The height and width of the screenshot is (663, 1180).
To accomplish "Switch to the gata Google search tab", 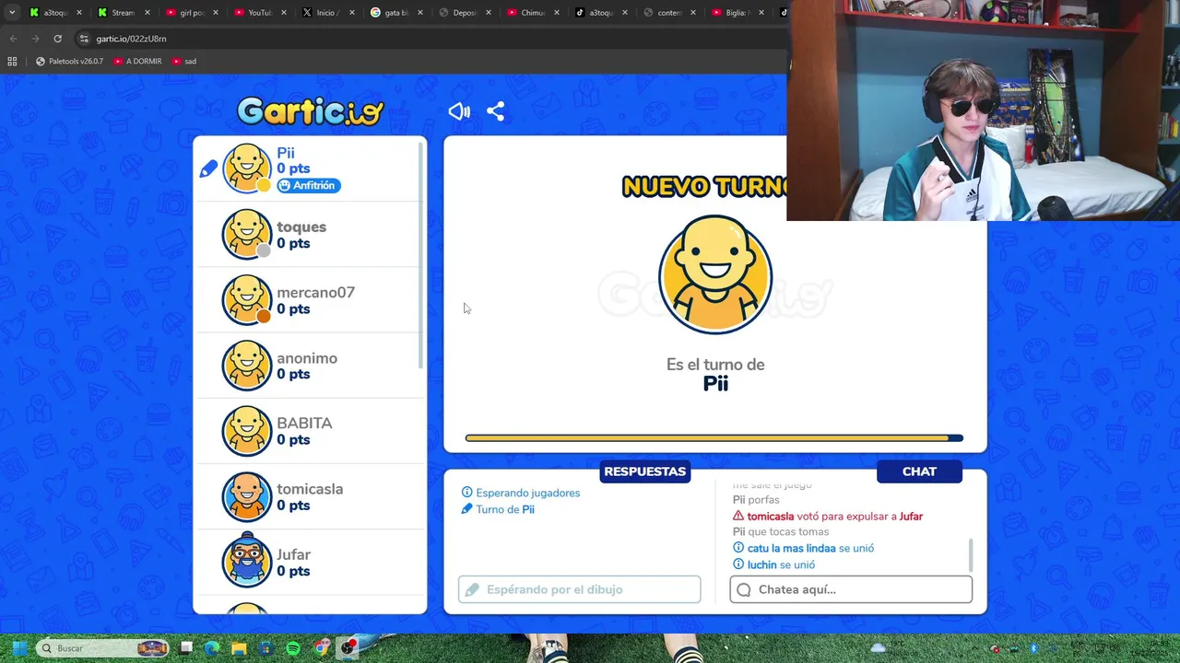I will 395,13.
